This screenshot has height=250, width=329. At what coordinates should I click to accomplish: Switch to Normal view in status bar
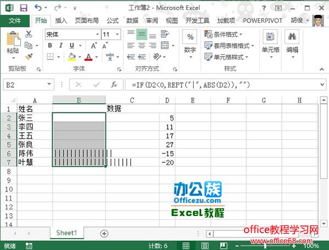(186, 246)
